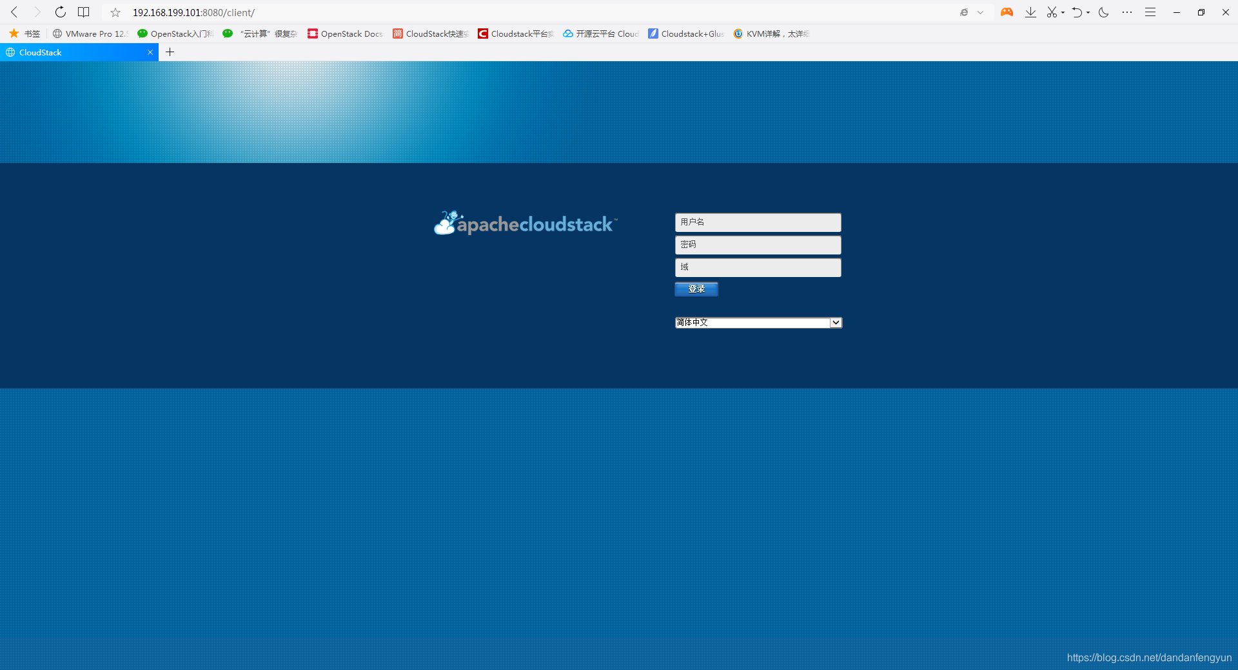1238x670 pixels.
Task: Click the 密码 password field
Action: pyautogui.click(x=758, y=245)
